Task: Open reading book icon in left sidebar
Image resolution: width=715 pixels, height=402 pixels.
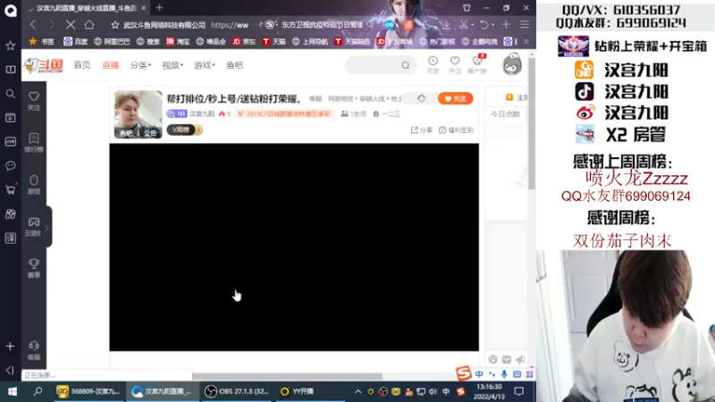Action: click(x=10, y=70)
